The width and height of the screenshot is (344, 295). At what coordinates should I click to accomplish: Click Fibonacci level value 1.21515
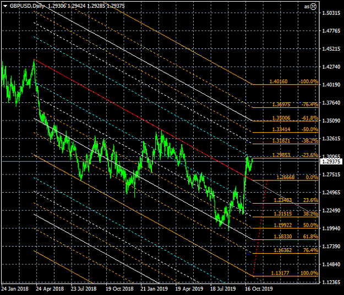click(283, 214)
